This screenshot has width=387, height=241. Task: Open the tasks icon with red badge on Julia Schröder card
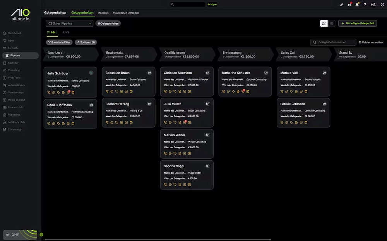coord(68,92)
